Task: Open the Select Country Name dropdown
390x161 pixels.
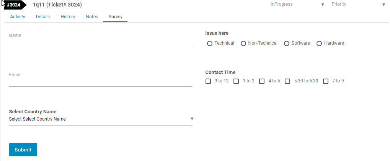Action: pos(101,119)
